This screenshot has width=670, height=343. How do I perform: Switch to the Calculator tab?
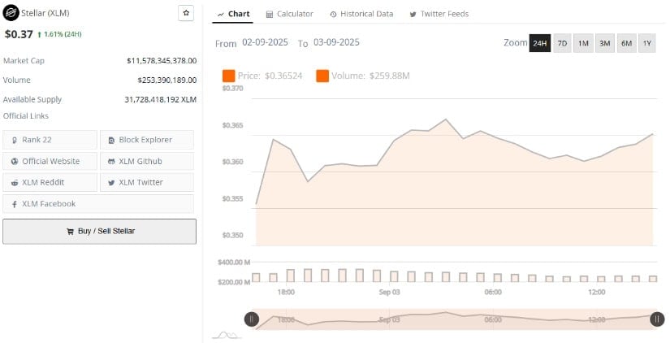(x=290, y=14)
